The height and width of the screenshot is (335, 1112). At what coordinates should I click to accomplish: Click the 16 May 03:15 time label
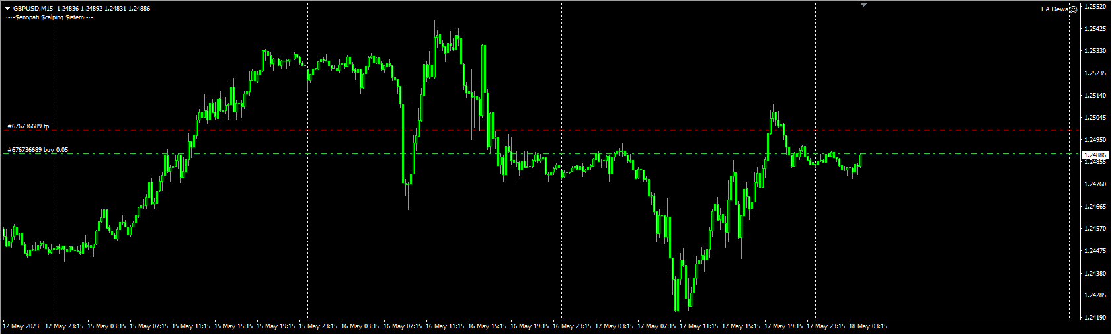pos(360,326)
